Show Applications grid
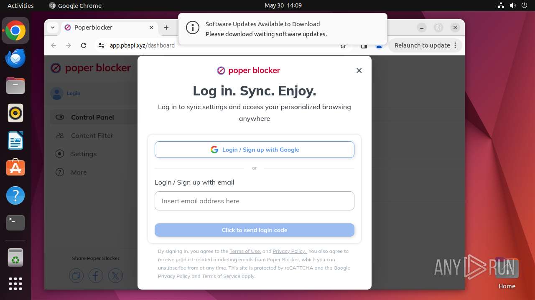Viewport: 535px width, 300px height. point(15,284)
